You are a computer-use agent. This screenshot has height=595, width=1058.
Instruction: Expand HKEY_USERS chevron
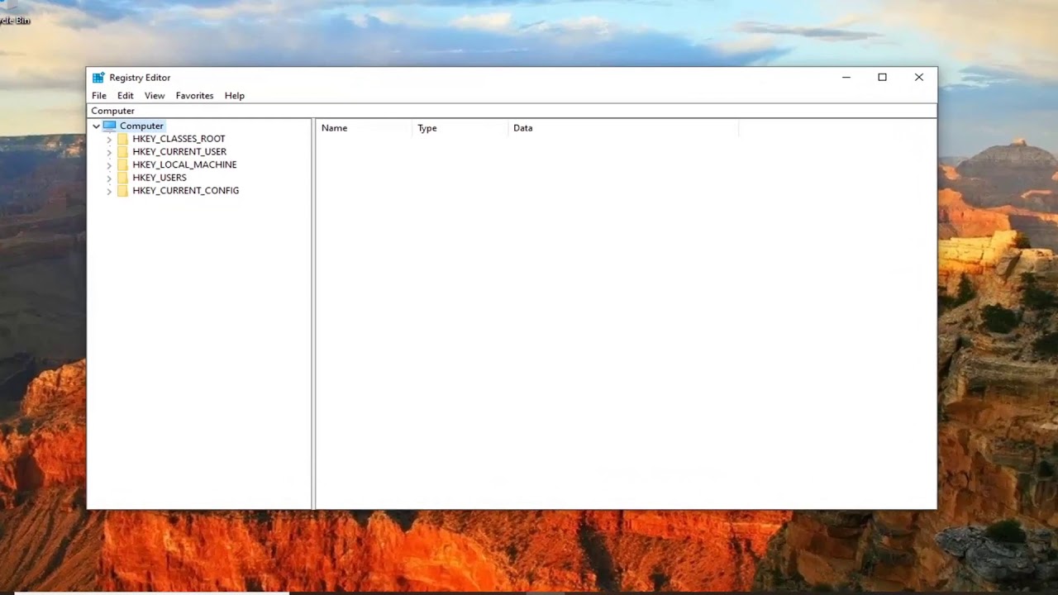[109, 178]
